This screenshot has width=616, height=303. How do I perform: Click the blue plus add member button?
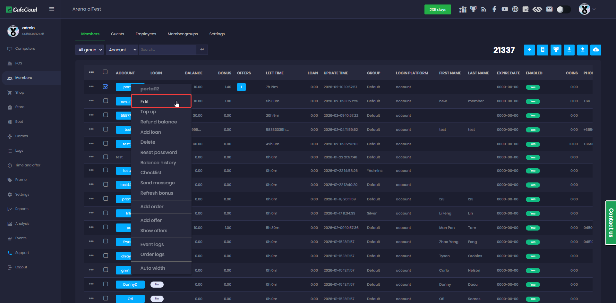click(x=529, y=50)
